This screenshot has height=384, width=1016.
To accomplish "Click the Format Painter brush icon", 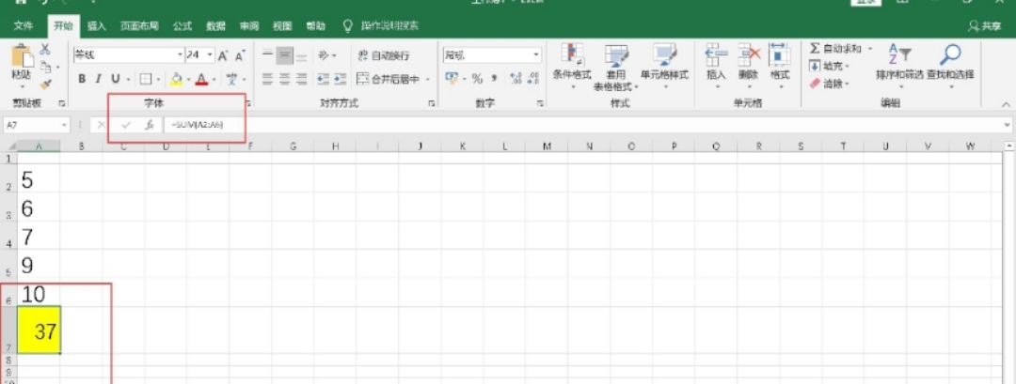I will pos(45,84).
